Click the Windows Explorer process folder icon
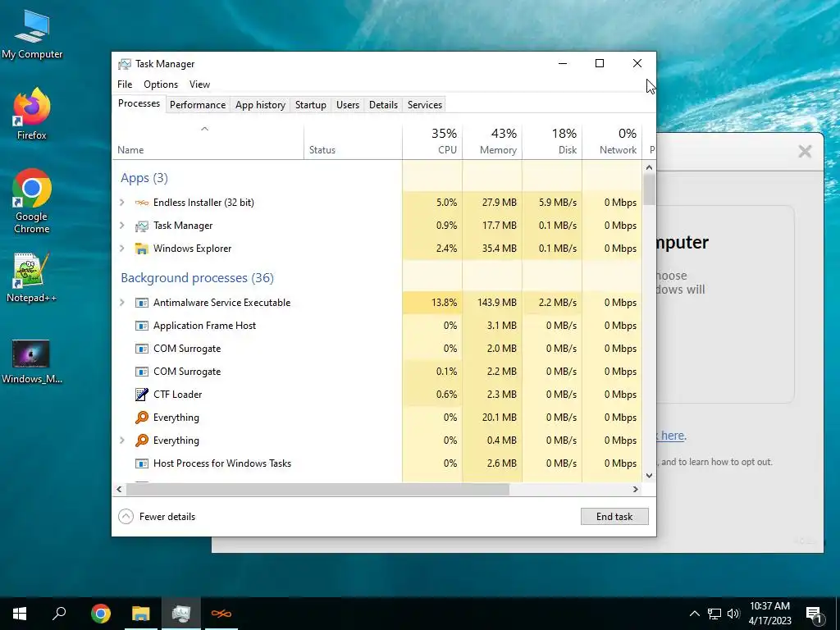Screen dimensions: 840x630 pos(141,249)
